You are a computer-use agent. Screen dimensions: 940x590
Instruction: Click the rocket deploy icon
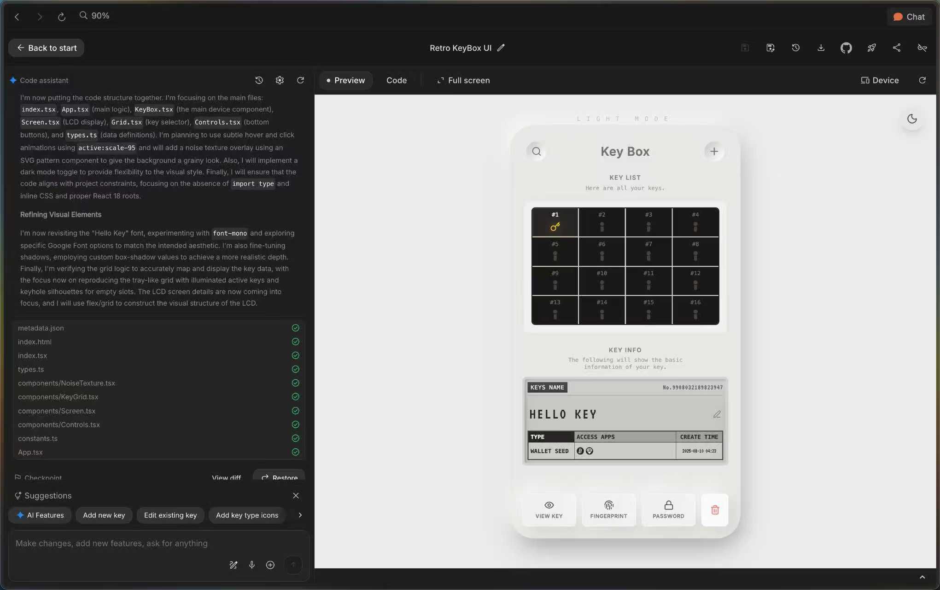point(871,48)
